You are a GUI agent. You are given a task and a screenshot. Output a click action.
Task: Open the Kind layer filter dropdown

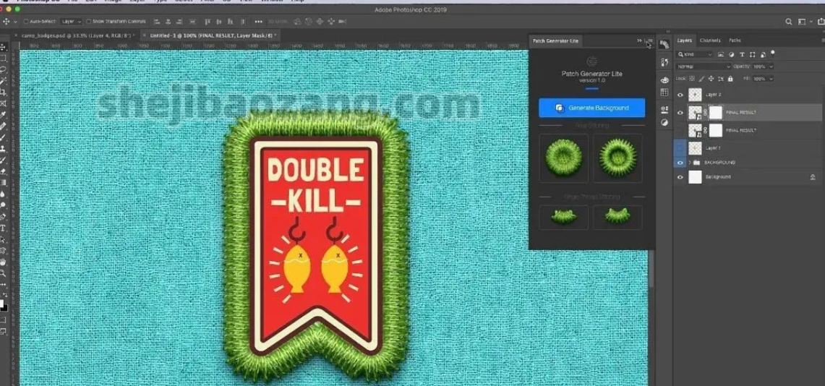click(x=695, y=54)
